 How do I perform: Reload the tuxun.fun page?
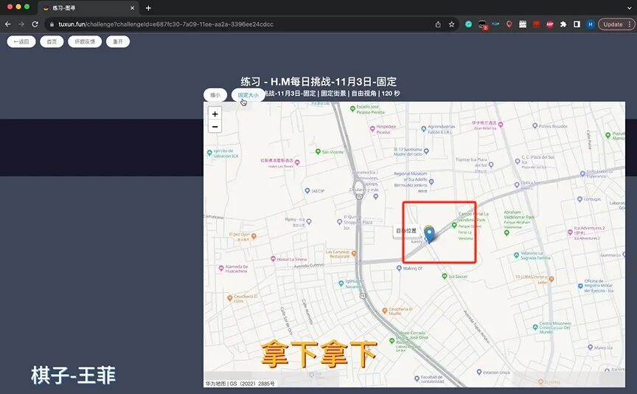click(35, 24)
